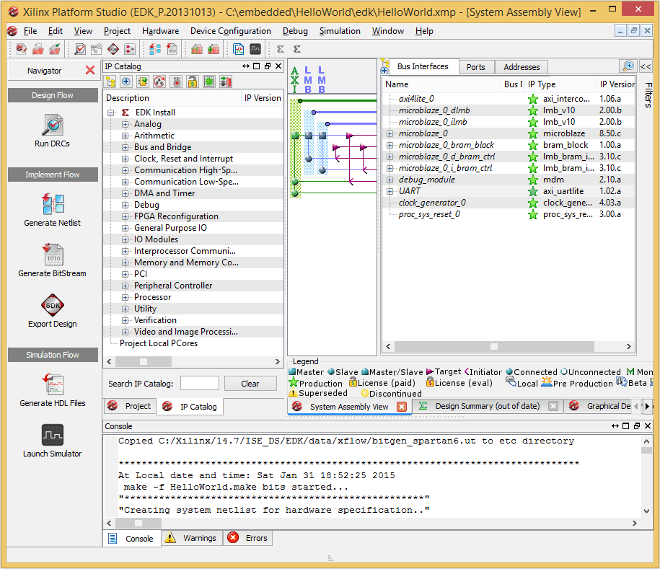Screen dimensions: 660x569
Task: Click the Run DRCs icon
Action: click(52, 125)
